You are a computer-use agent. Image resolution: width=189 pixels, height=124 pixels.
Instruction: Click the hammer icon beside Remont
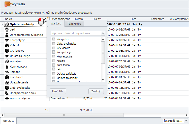pyautogui.click(x=7, y=72)
